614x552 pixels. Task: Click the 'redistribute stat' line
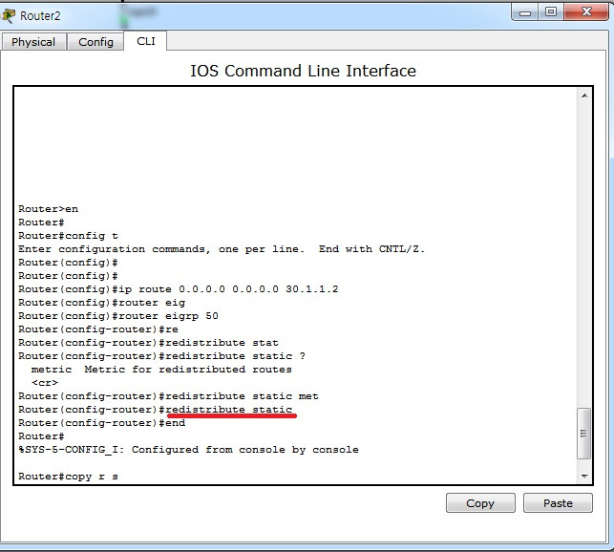(x=148, y=343)
